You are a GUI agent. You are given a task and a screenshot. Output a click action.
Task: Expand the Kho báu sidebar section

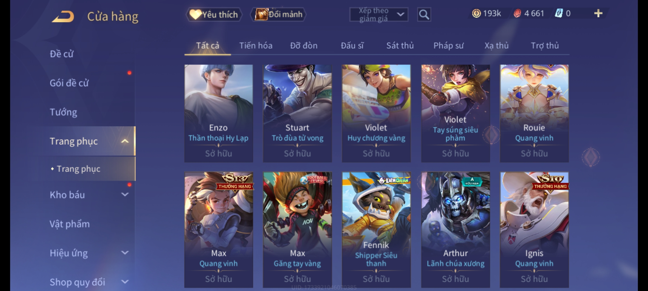125,195
